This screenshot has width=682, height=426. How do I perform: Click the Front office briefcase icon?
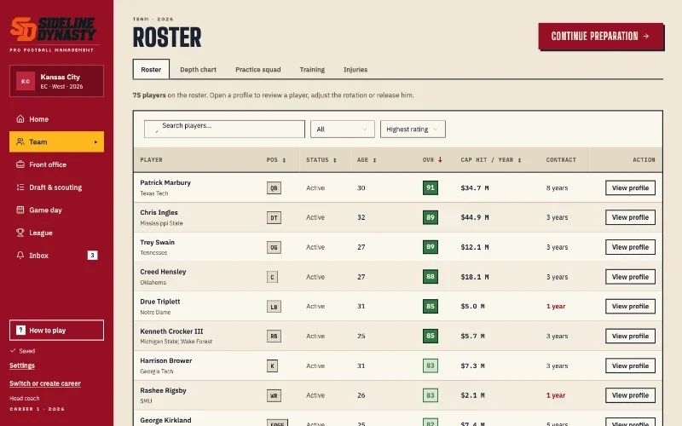pos(20,164)
